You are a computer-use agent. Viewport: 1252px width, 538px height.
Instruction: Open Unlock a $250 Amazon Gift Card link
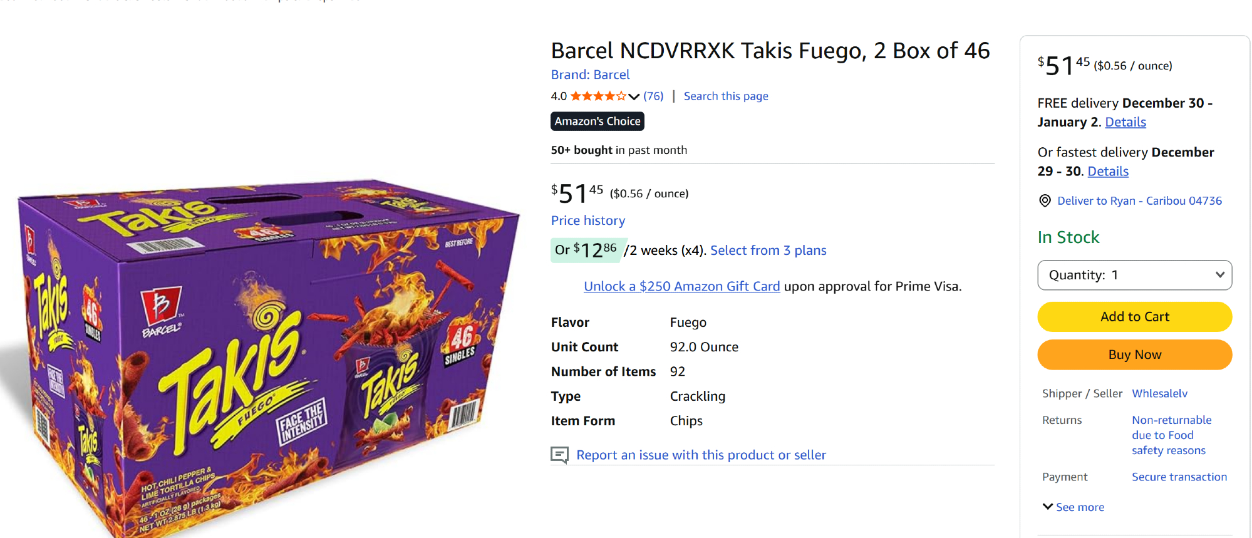click(x=681, y=286)
